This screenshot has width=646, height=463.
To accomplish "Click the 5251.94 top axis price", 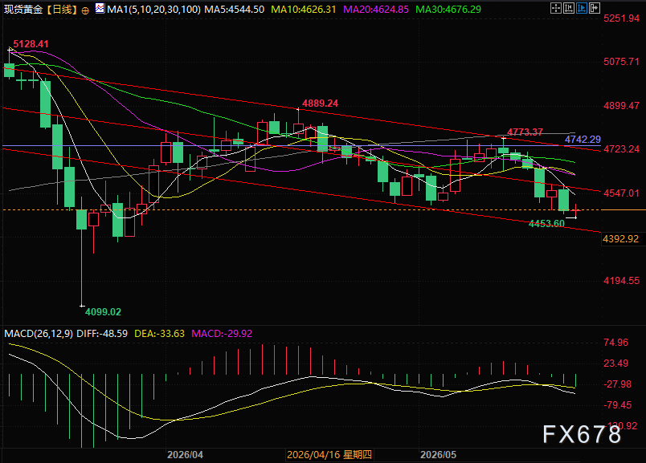I will coord(621,18).
